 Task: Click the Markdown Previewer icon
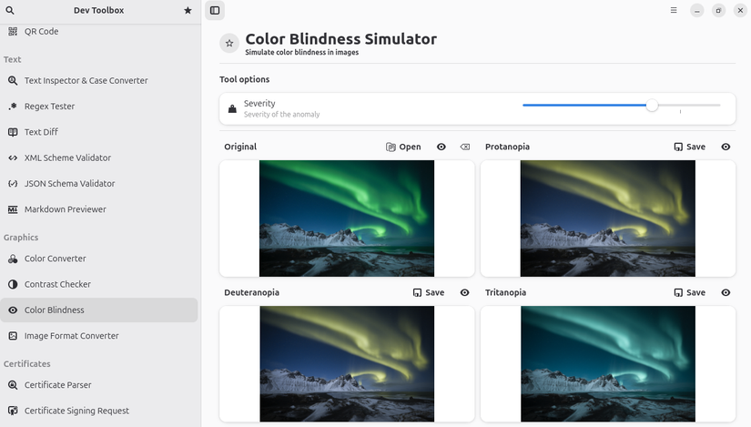pyautogui.click(x=13, y=209)
